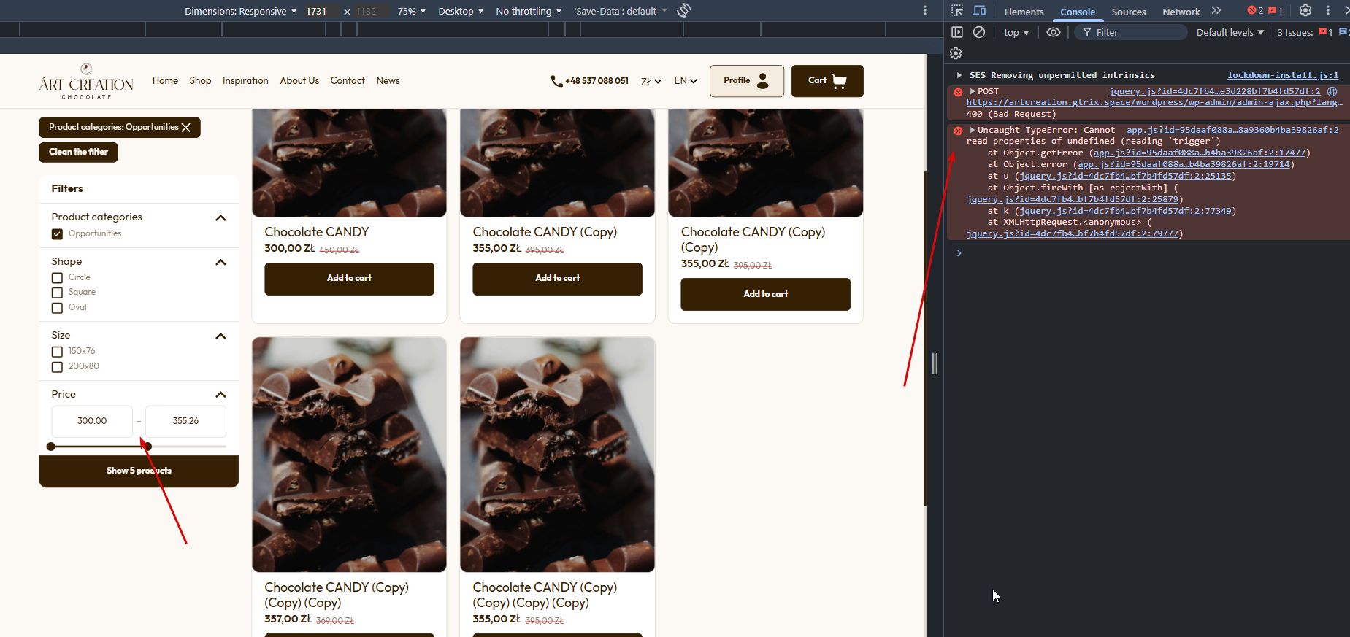Clear the console icon
Image resolution: width=1350 pixels, height=637 pixels.
pos(979,32)
